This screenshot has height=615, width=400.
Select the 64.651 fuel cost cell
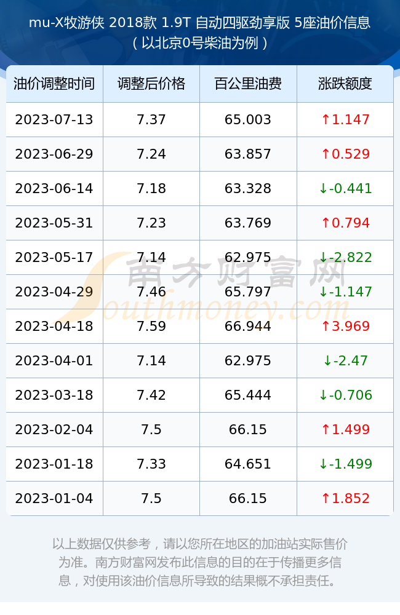pyautogui.click(x=248, y=464)
